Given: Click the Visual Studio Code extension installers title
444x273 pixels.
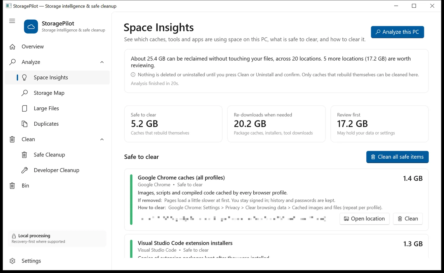Looking at the screenshot, I should (185, 243).
